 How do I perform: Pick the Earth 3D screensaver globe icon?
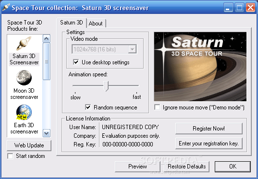click(x=24, y=112)
